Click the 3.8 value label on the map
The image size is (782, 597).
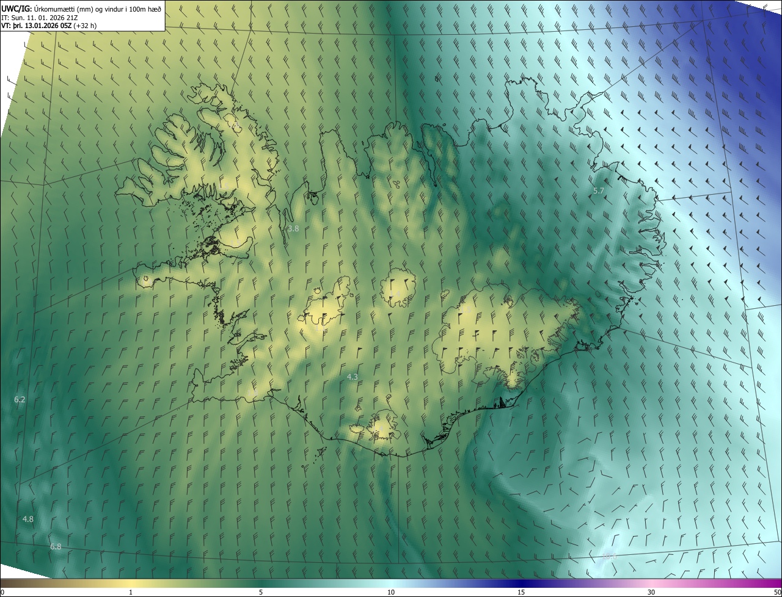[x=293, y=229]
